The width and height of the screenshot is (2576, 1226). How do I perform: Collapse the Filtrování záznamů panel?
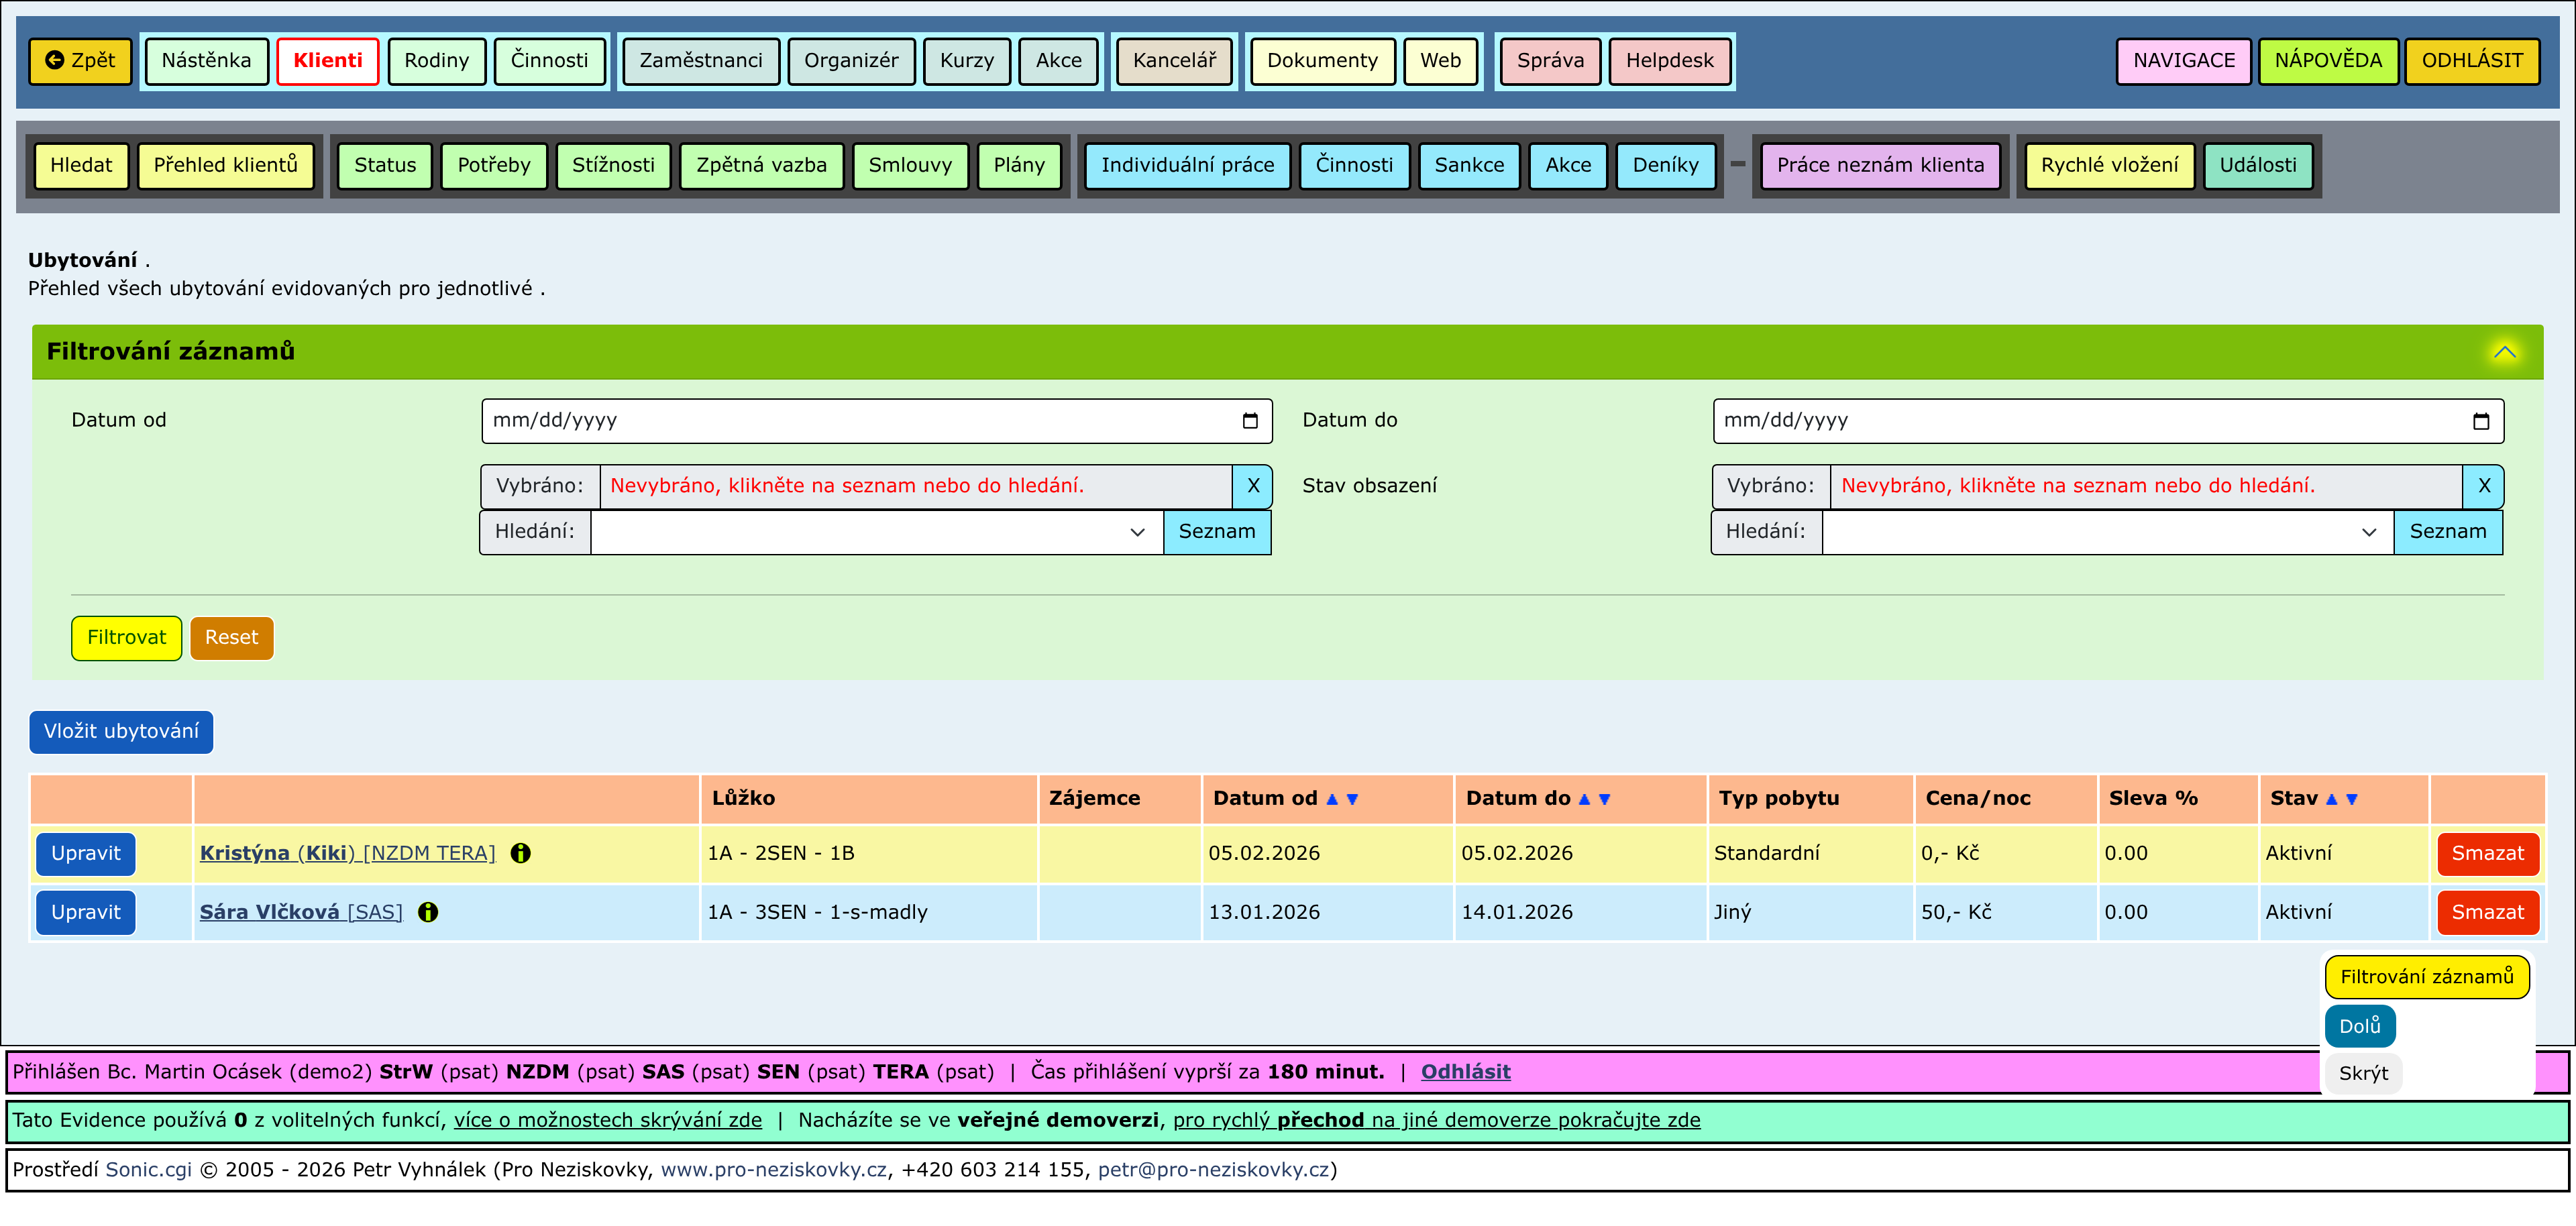tap(2505, 352)
